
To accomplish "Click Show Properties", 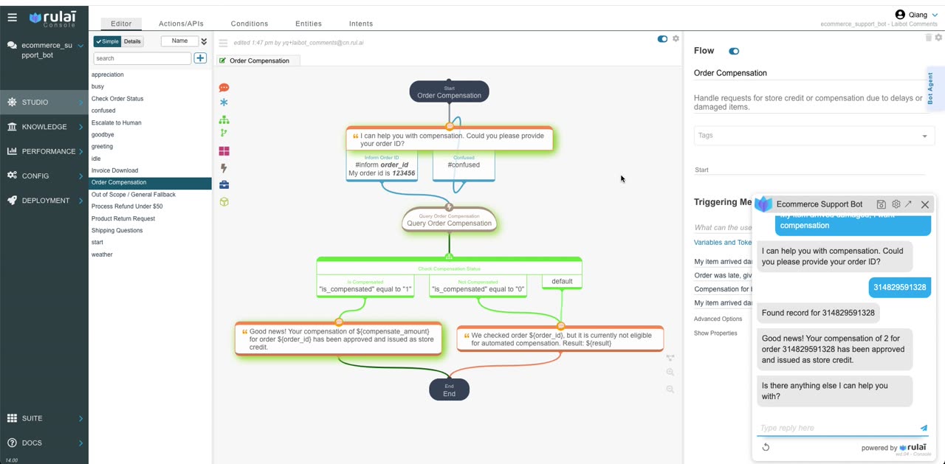I will tap(715, 333).
